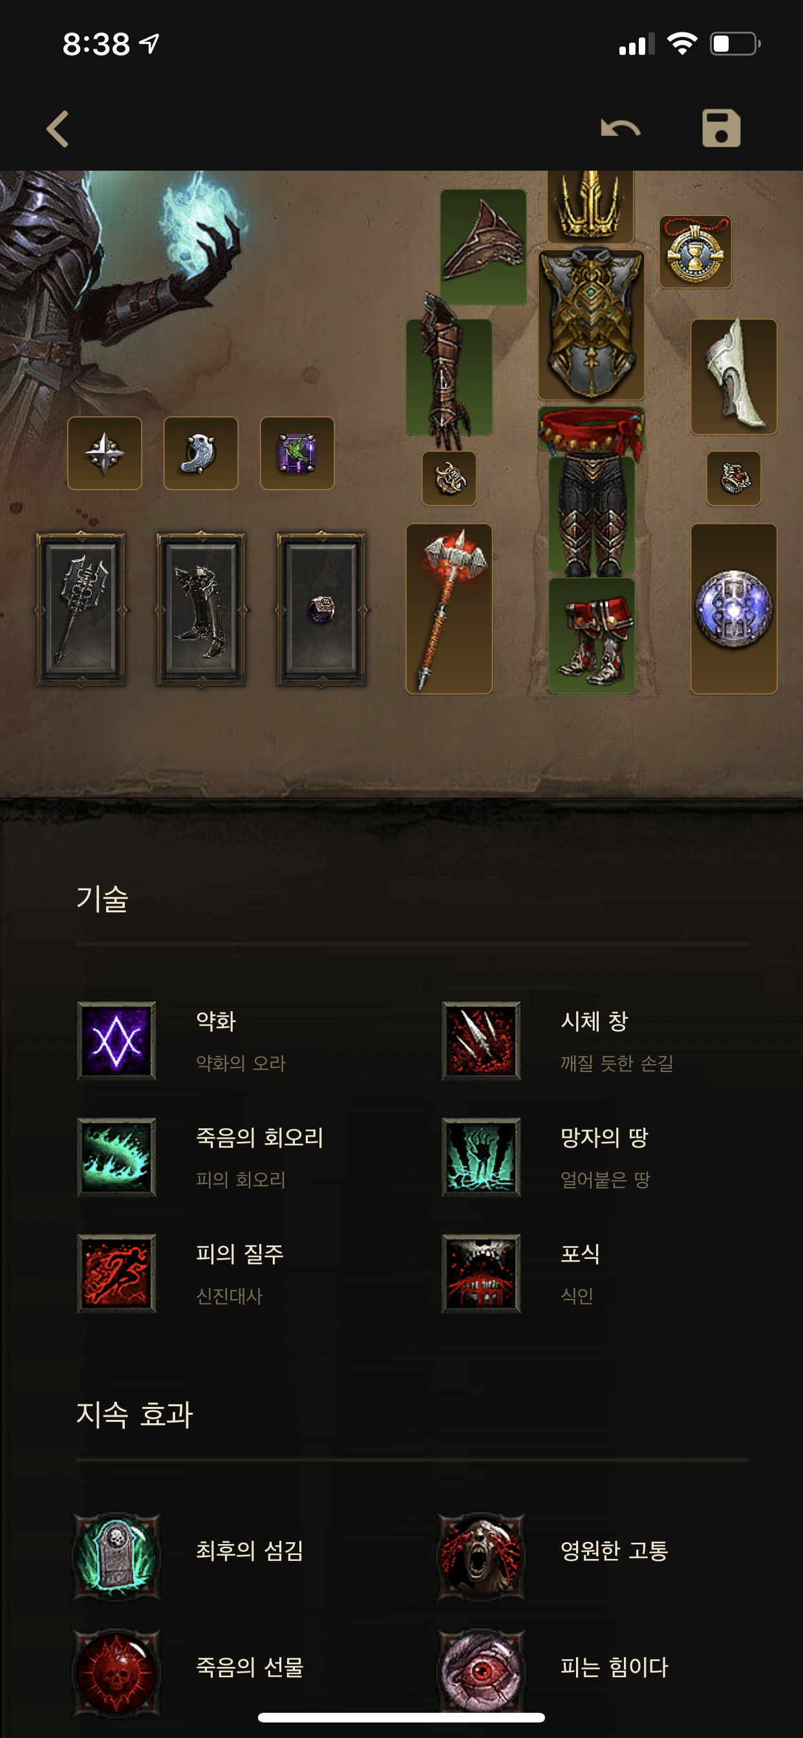Select the 최후의 섬김 passive icon
Screen dimensions: 803x1738
coord(117,1556)
